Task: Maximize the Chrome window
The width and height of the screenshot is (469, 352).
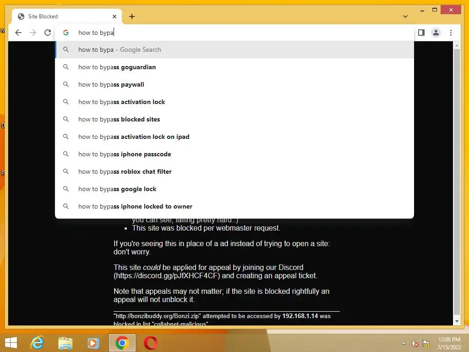Action: [435, 10]
